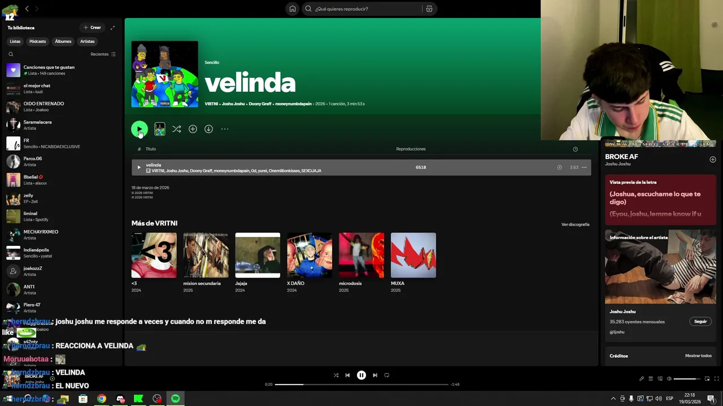Open Parco.06 artist
This screenshot has height=406, width=723.
pos(61,161)
